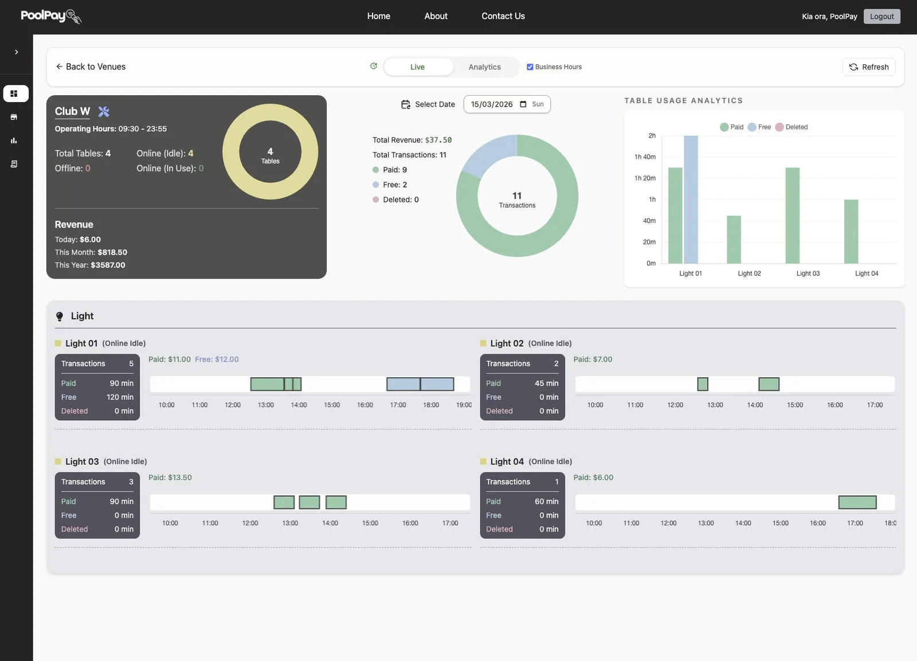The height and width of the screenshot is (661, 917).
Task: Open the Home menu item
Action: [x=379, y=16]
